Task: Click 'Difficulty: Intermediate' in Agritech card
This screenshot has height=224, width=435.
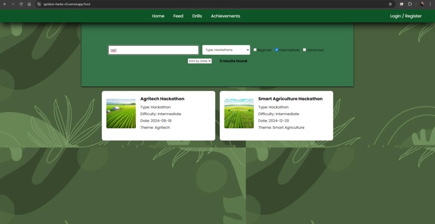Action: [161, 114]
